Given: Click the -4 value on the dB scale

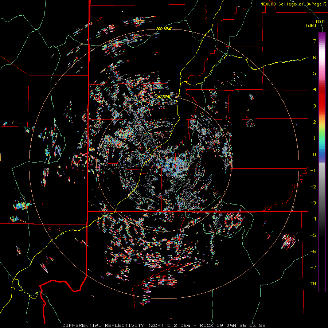Looking at the screenshot, I should tap(313, 219).
